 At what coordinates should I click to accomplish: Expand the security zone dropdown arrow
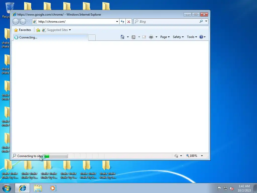(x=181, y=156)
